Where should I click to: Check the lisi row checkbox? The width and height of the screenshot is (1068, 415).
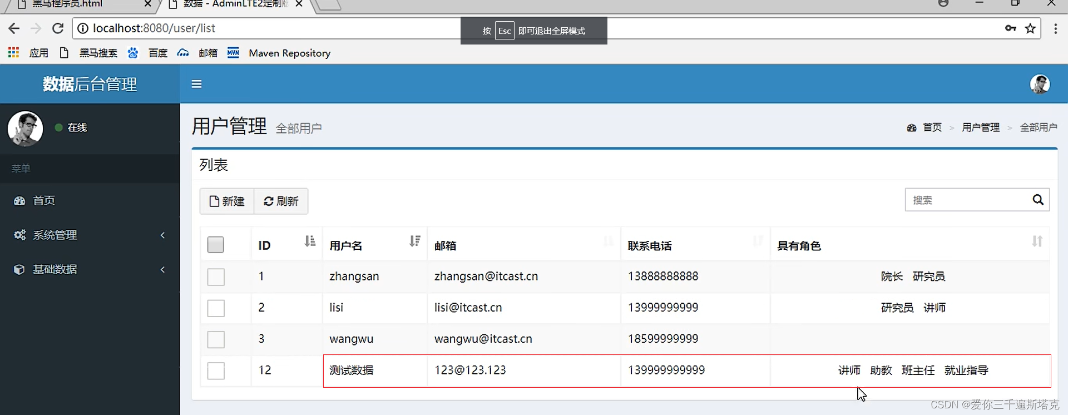[216, 308]
